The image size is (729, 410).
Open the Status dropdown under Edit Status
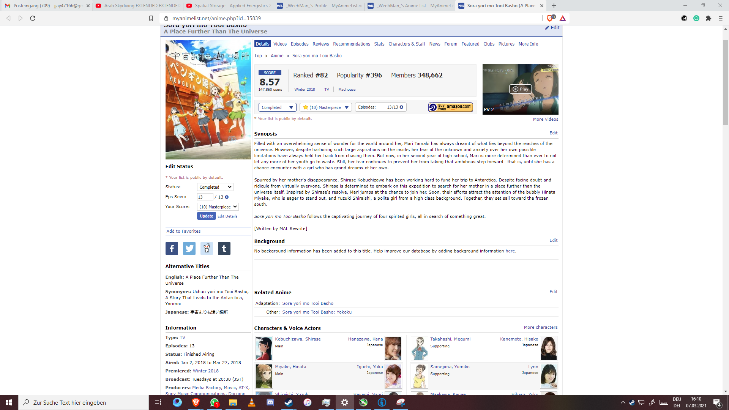pyautogui.click(x=215, y=187)
